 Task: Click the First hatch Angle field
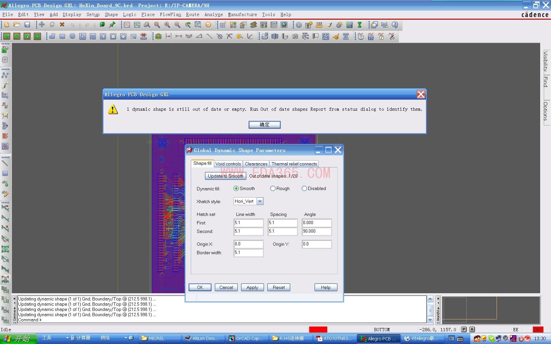pos(317,223)
